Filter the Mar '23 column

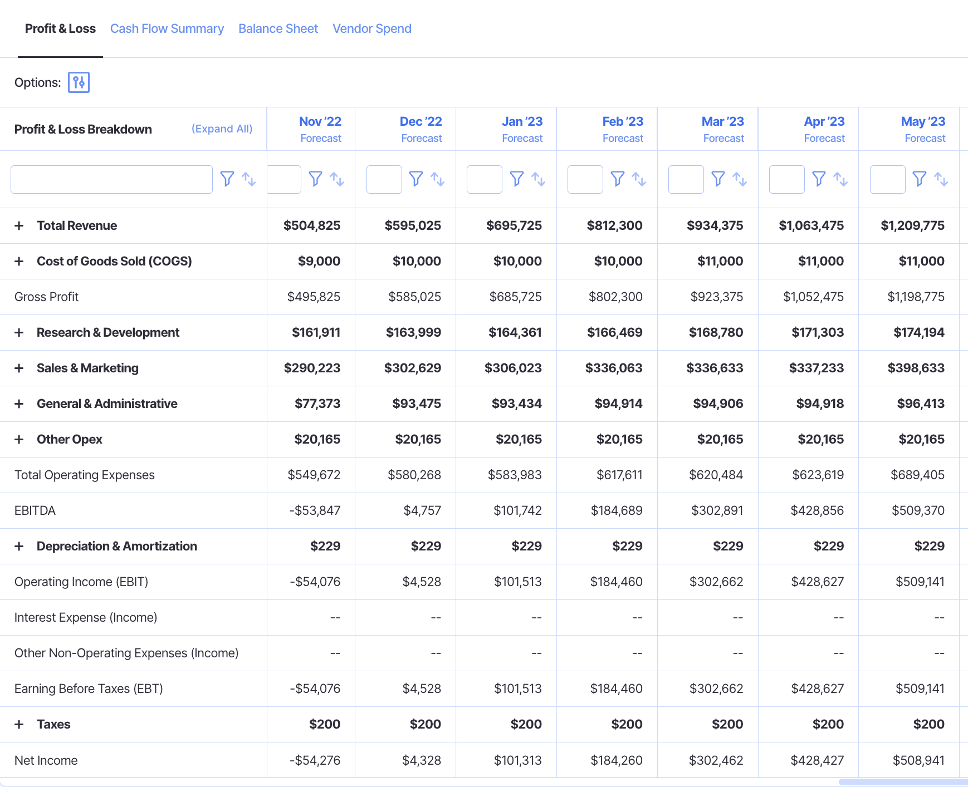tap(718, 179)
